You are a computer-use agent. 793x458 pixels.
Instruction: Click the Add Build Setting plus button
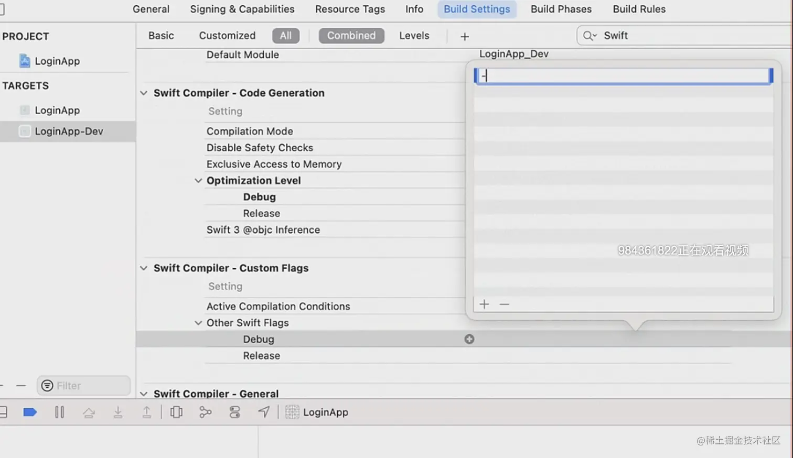(x=465, y=36)
